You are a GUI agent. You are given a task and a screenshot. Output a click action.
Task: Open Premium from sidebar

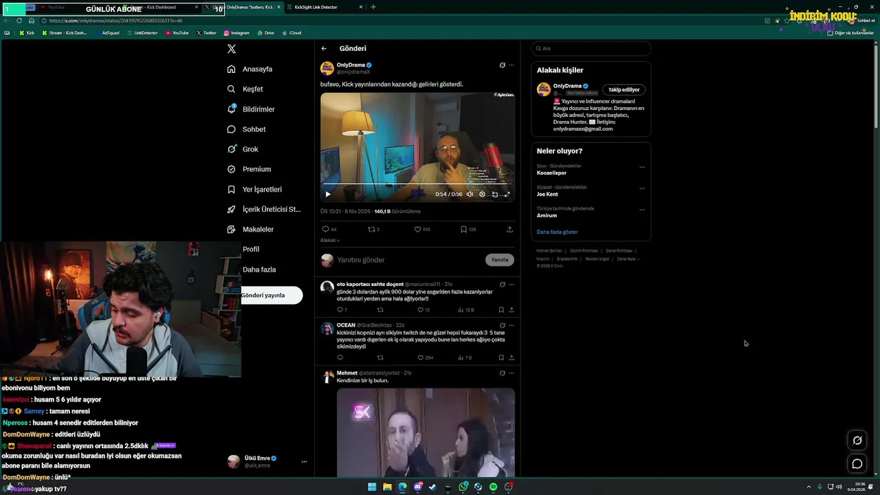pyautogui.click(x=249, y=168)
